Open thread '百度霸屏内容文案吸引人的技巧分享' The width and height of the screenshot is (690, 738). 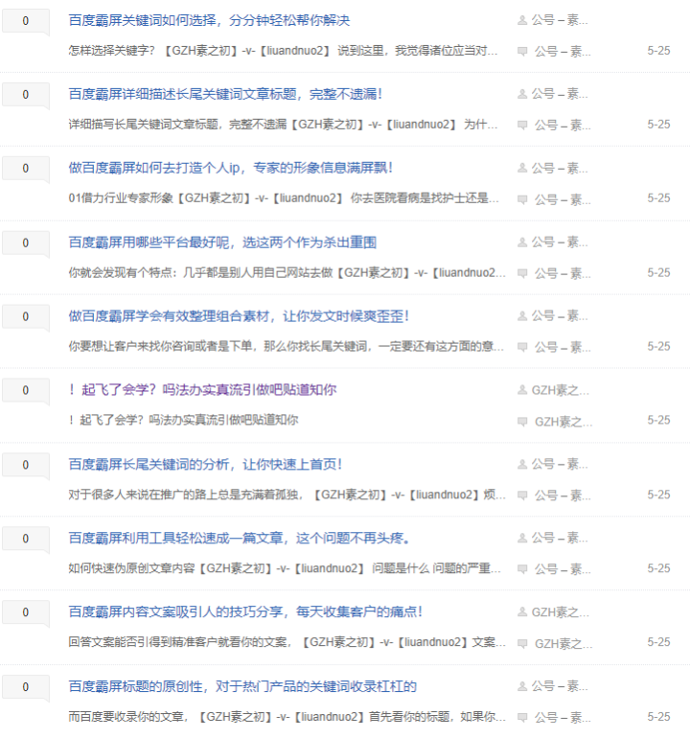pyautogui.click(x=245, y=612)
